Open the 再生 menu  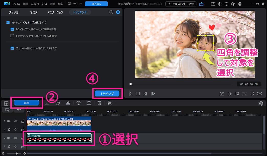60,4
